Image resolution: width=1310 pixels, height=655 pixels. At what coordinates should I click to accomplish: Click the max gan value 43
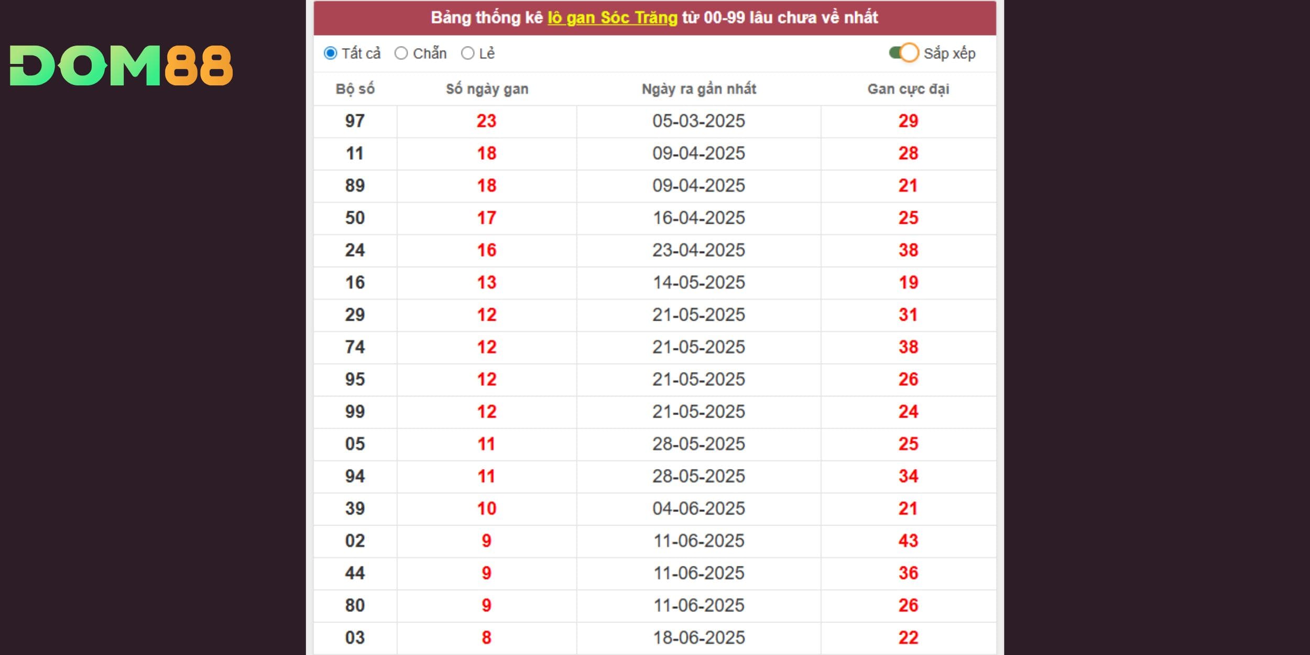click(908, 541)
